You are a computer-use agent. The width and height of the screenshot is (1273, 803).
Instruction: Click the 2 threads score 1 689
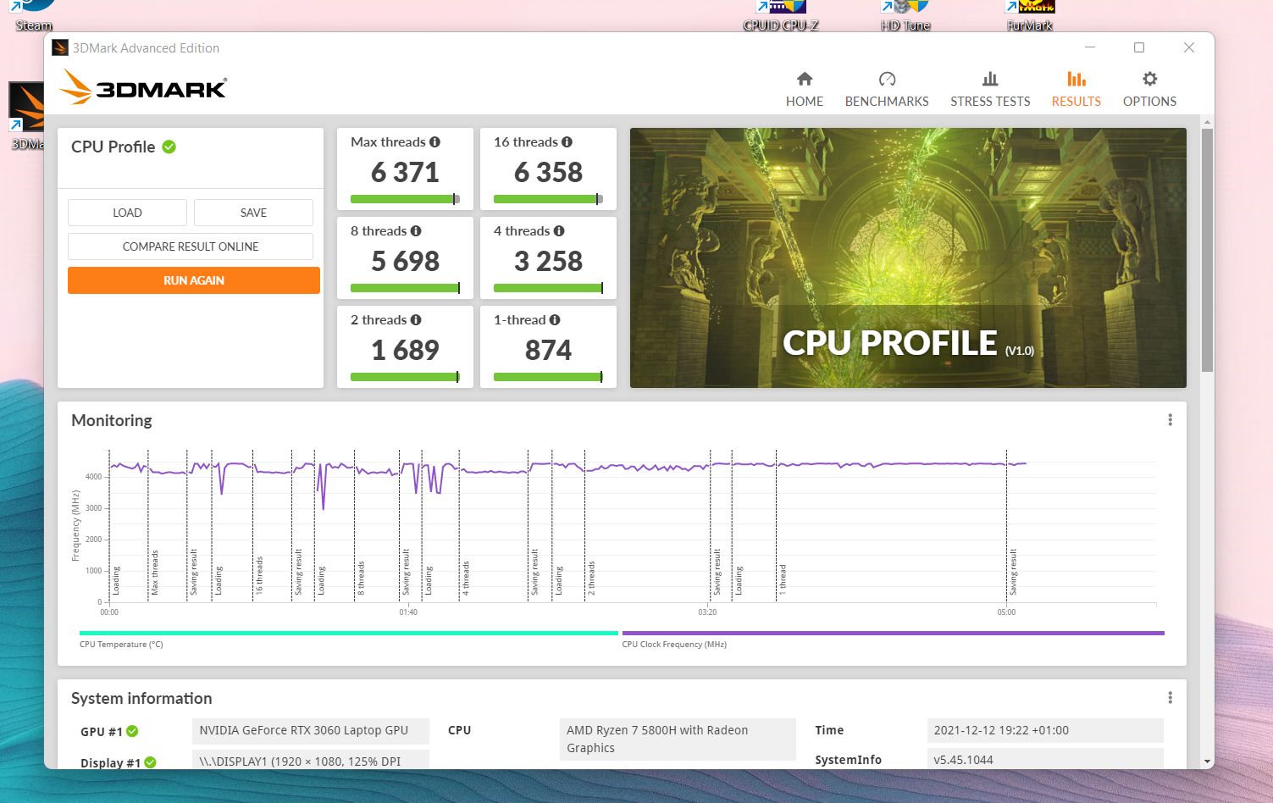click(x=405, y=351)
